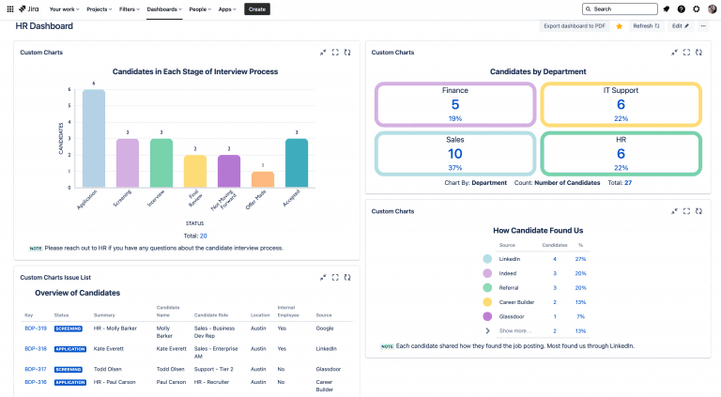Open the Projects dropdown menu
721x397 pixels.
99,9
